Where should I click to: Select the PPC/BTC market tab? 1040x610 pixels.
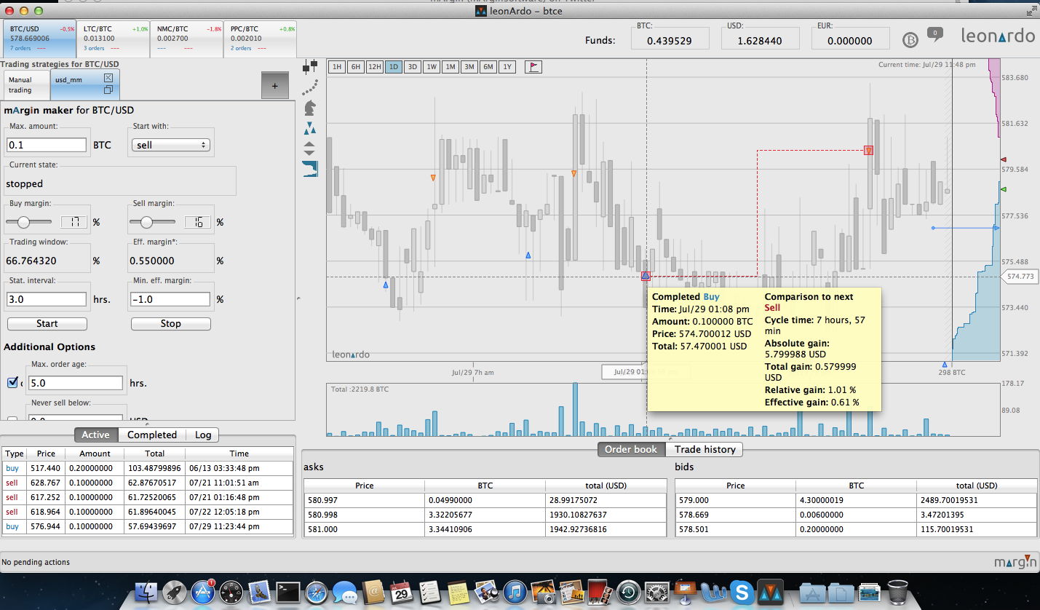261,39
